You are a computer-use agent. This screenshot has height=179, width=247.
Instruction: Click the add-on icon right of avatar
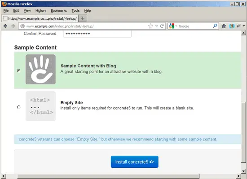238,26
